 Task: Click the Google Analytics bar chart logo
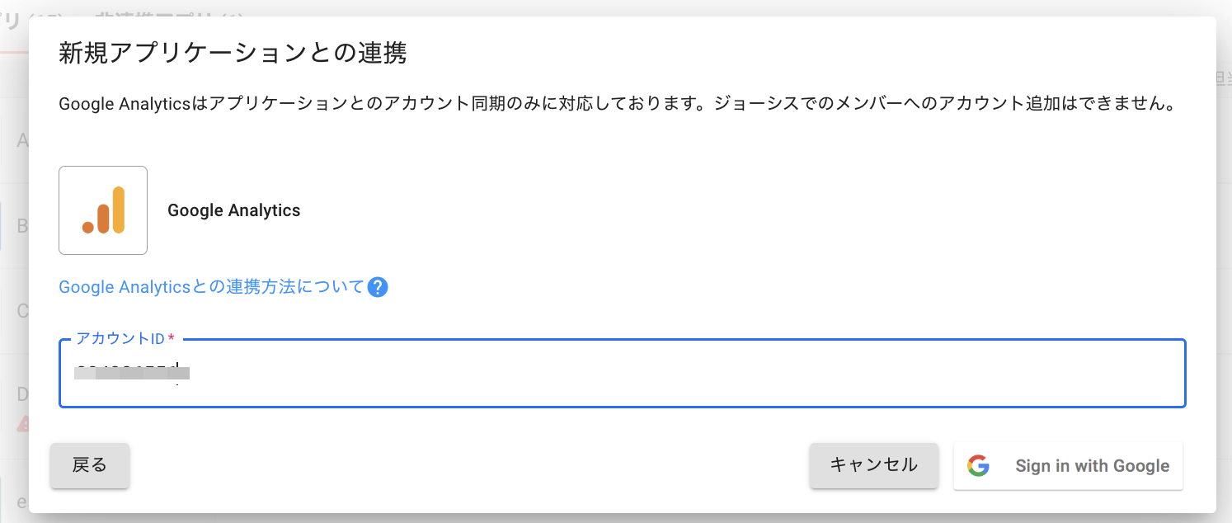click(x=103, y=210)
